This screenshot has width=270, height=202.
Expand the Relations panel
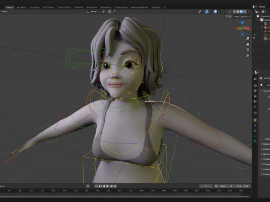tap(262, 144)
